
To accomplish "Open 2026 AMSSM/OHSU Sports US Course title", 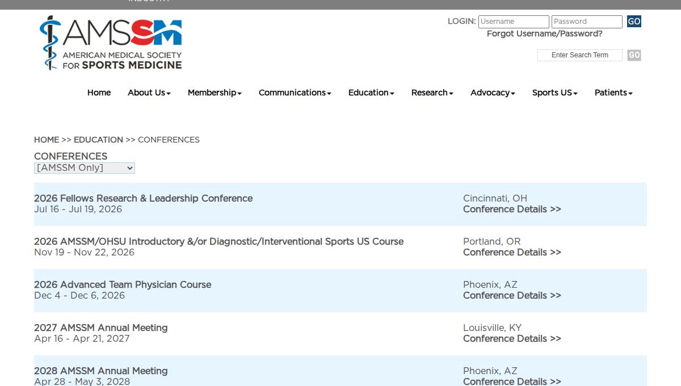I will pos(218,241).
